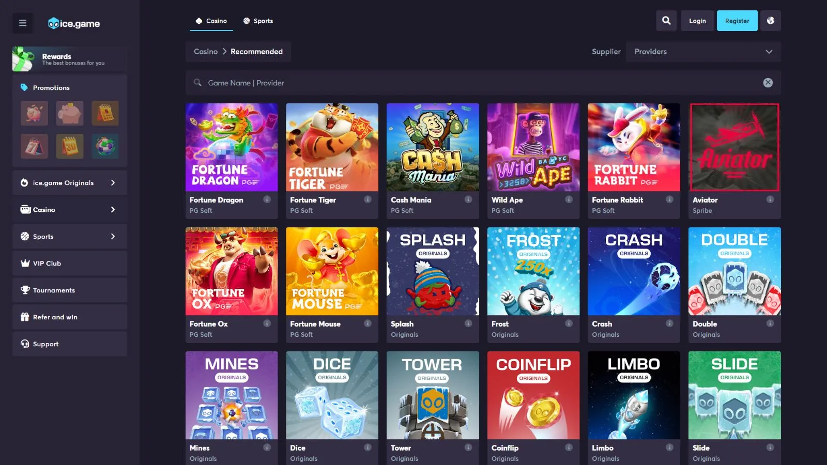Screen dimensions: 827x465
Task: Show info for Aviator game
Action: click(770, 199)
